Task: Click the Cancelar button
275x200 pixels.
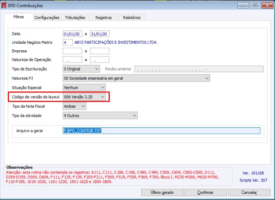Action: tap(249, 193)
